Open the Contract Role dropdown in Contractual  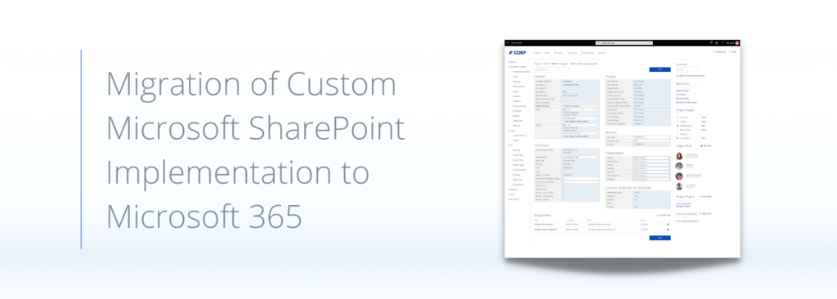(x=580, y=157)
